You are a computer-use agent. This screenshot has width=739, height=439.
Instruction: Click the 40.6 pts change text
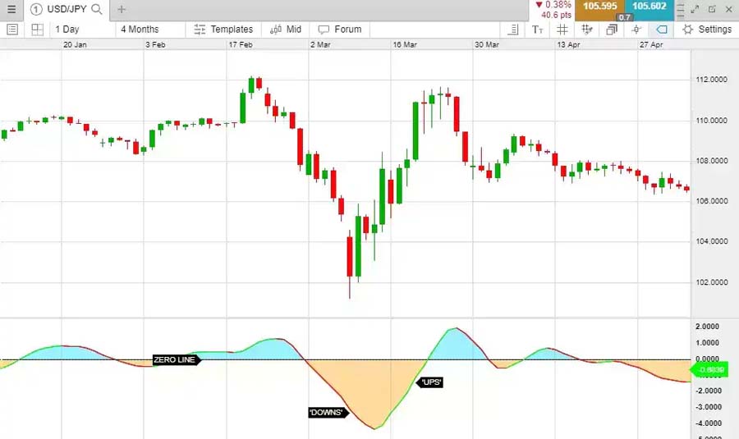556,15
